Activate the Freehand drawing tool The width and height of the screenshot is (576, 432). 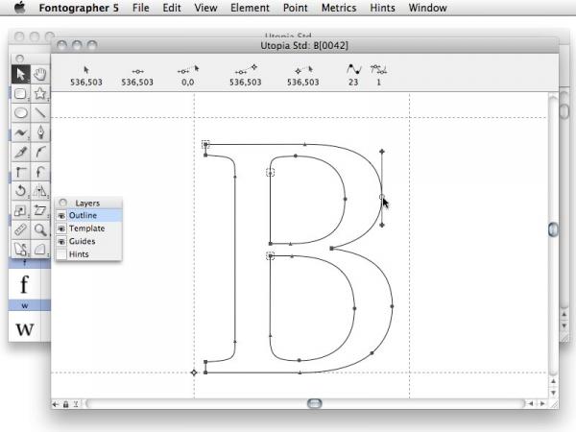click(21, 132)
